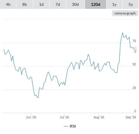Open the 1y time range
Viewport: 139px width, 134px height.
(114, 4)
